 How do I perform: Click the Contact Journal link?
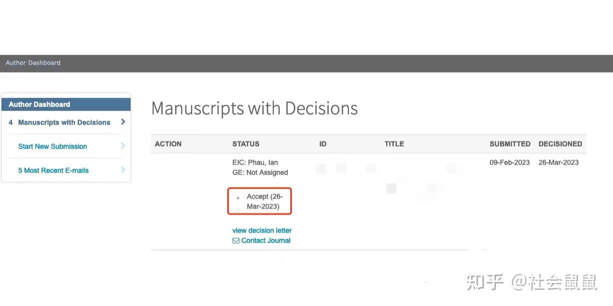[266, 240]
